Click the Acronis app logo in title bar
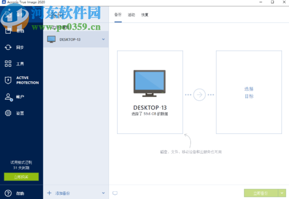Image resolution: width=289 pixels, height=199 pixels. click(4, 2)
